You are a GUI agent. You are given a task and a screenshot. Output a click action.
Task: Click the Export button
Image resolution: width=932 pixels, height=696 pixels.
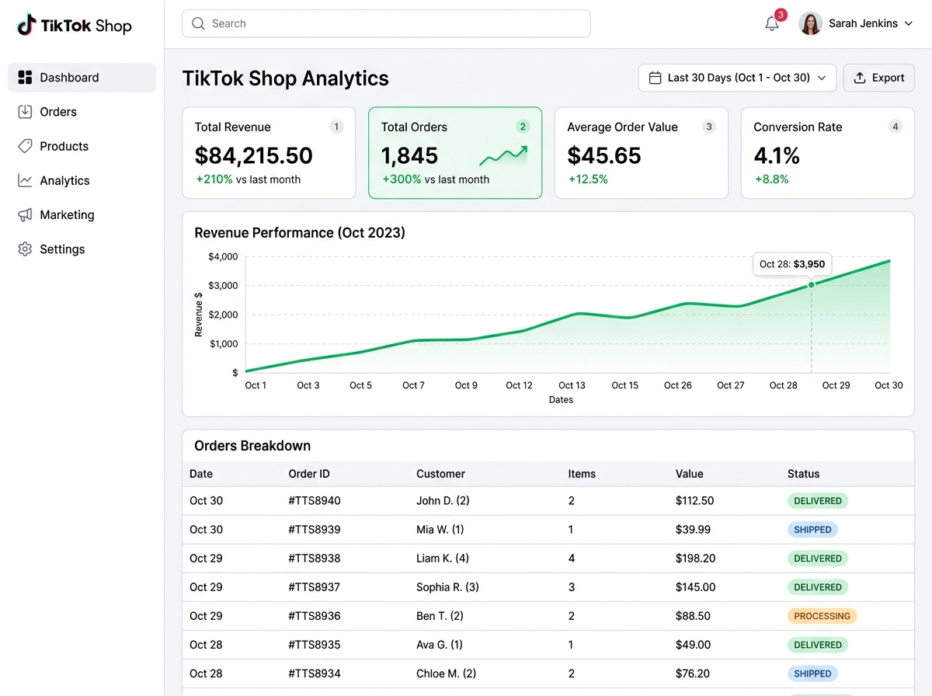pyautogui.click(x=878, y=78)
